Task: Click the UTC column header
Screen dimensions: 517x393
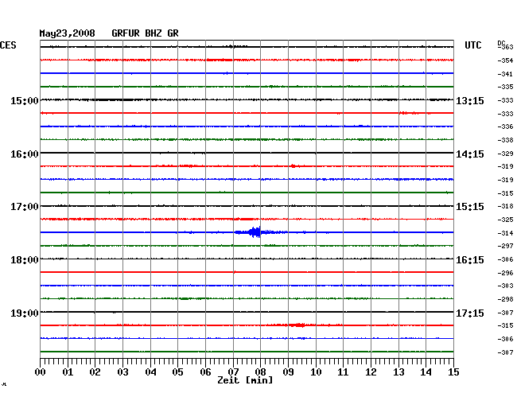Action: coord(473,45)
